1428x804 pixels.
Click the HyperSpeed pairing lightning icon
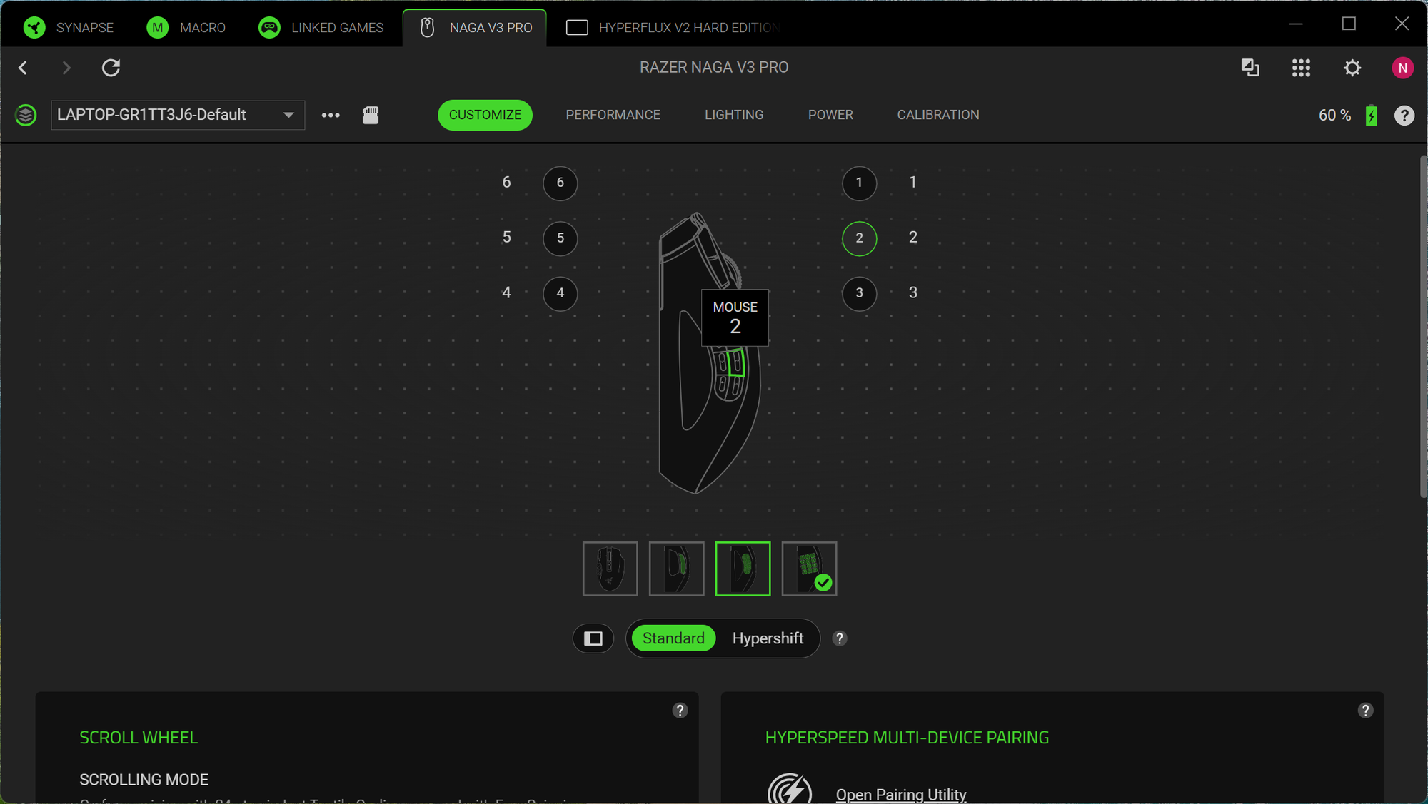pyautogui.click(x=789, y=789)
